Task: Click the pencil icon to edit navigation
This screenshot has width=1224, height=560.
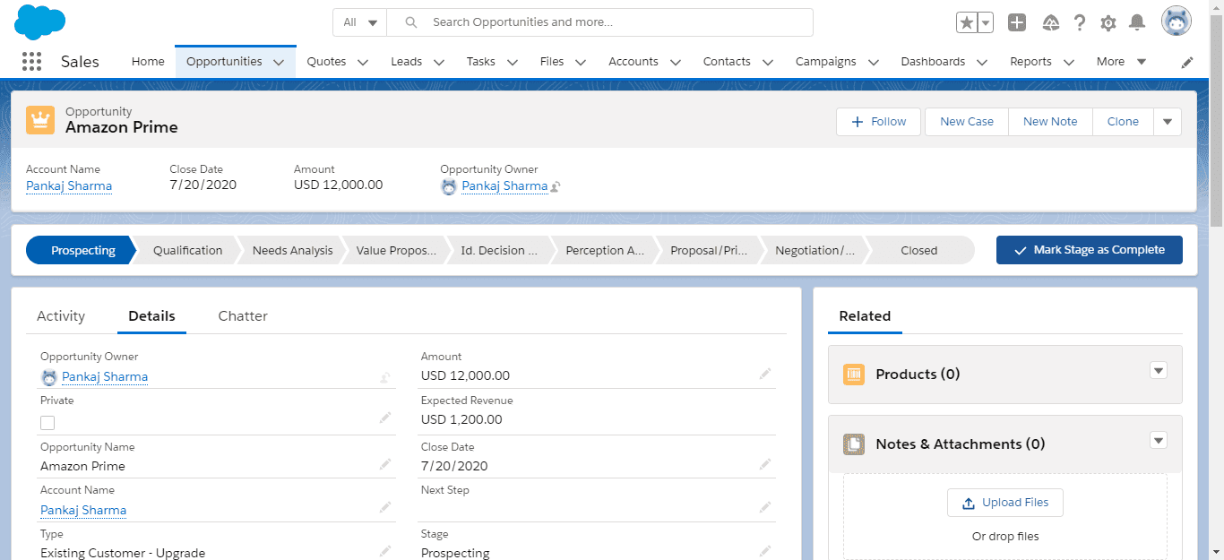Action: pyautogui.click(x=1187, y=63)
